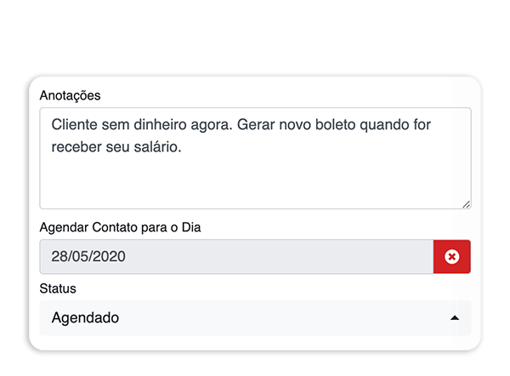Screen dimensions: 510x376
Task: Click the black caret icon in Status
Action: 455,318
